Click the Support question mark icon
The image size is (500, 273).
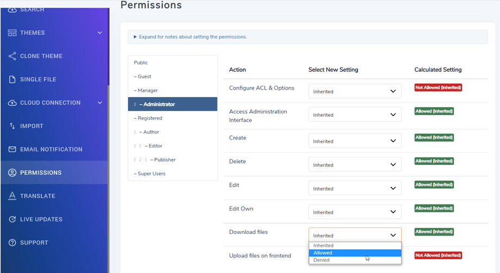click(x=12, y=243)
